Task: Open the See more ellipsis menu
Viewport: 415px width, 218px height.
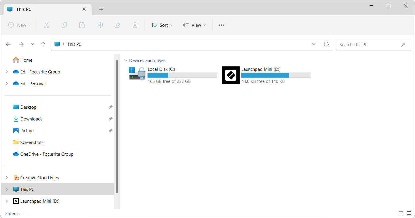Action: click(221, 25)
